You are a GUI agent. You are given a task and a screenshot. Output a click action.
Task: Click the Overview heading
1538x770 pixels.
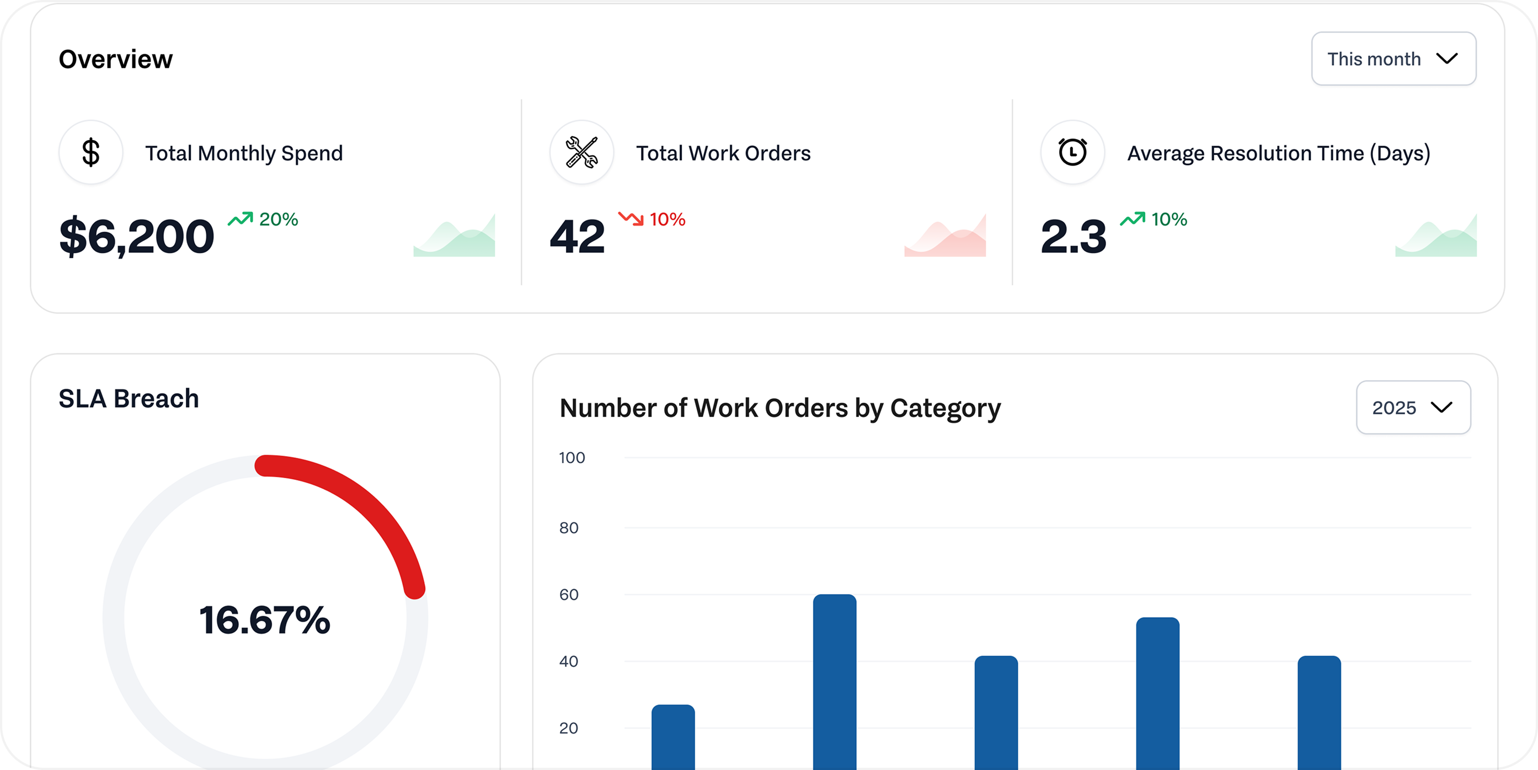(x=116, y=59)
